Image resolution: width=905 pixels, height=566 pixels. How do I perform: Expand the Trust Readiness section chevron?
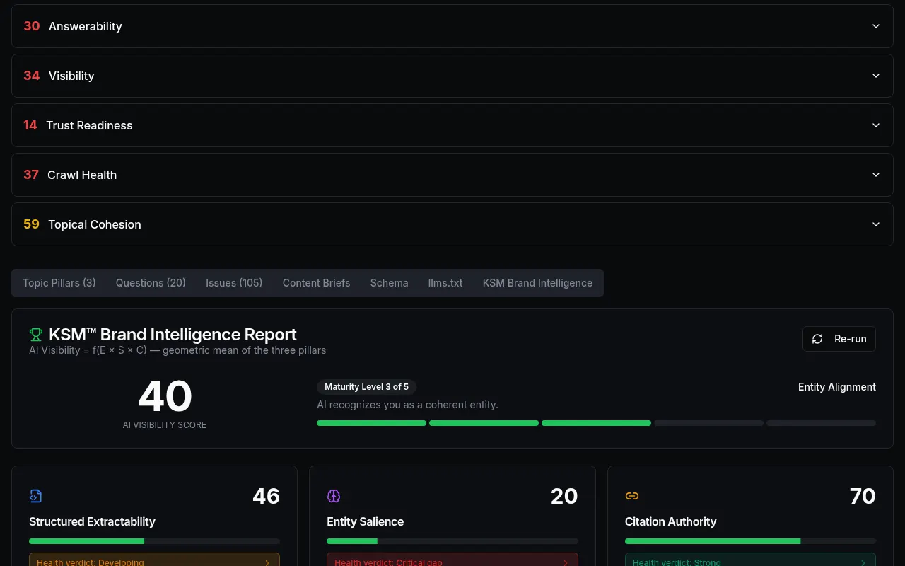click(876, 125)
